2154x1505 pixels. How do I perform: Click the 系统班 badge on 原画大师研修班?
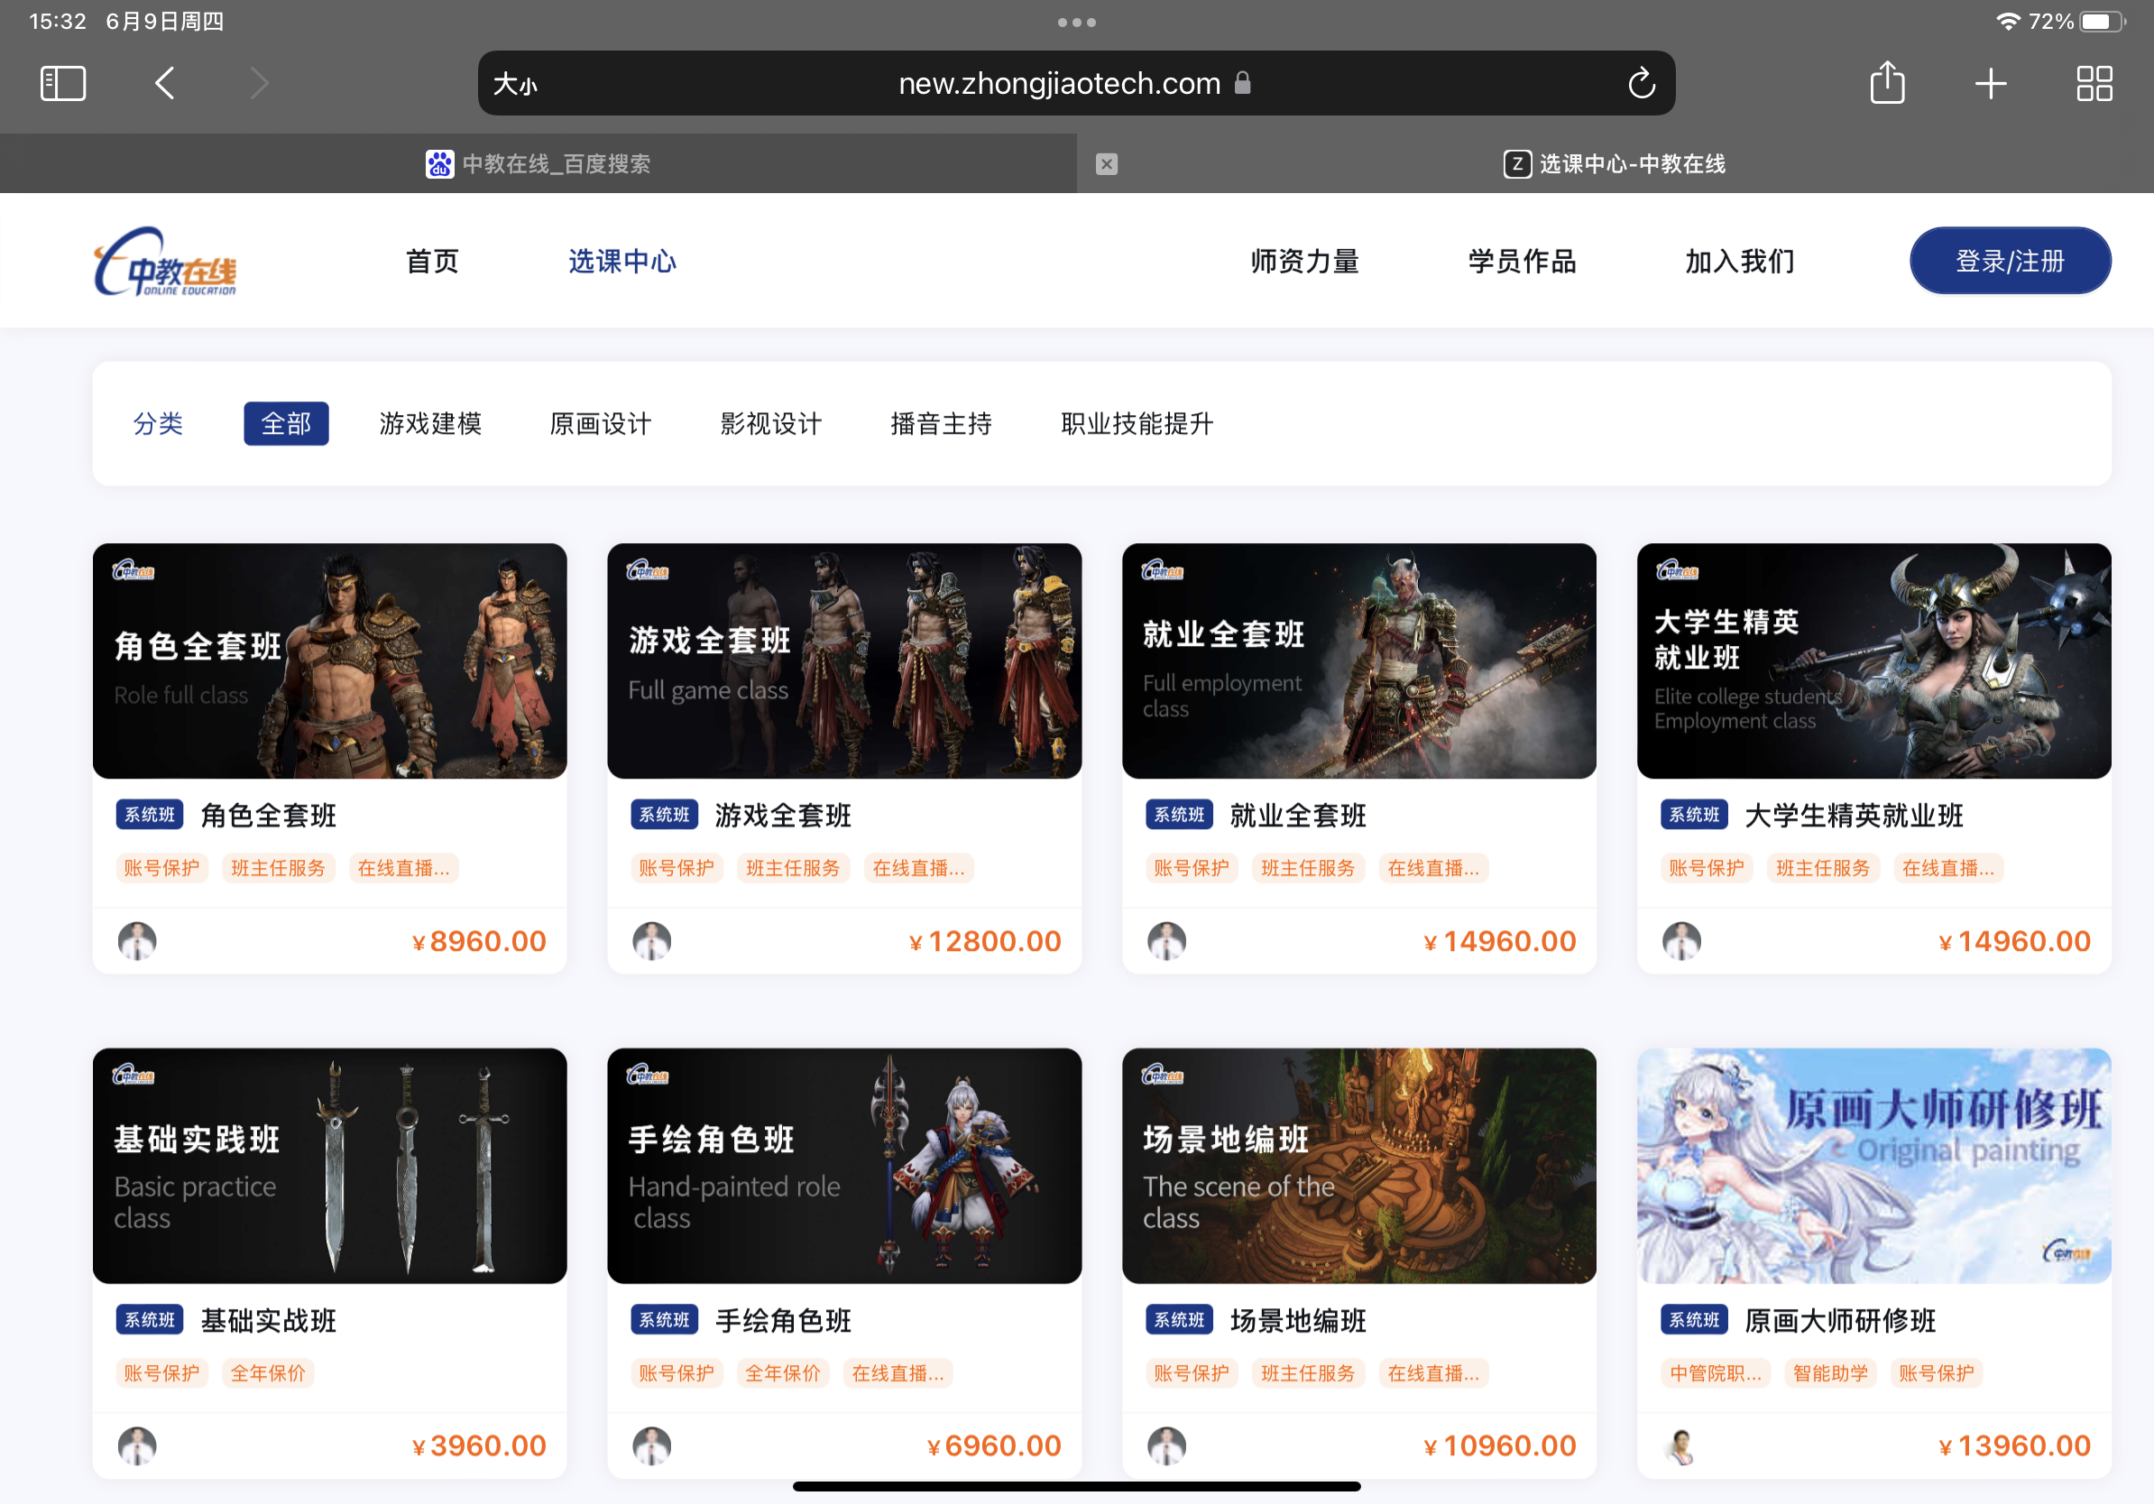(1694, 1319)
